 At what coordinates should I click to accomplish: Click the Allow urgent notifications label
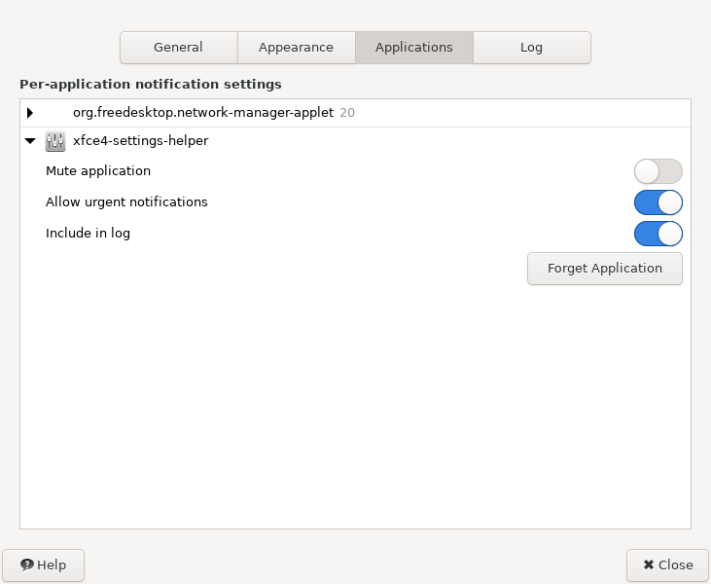coord(126,201)
